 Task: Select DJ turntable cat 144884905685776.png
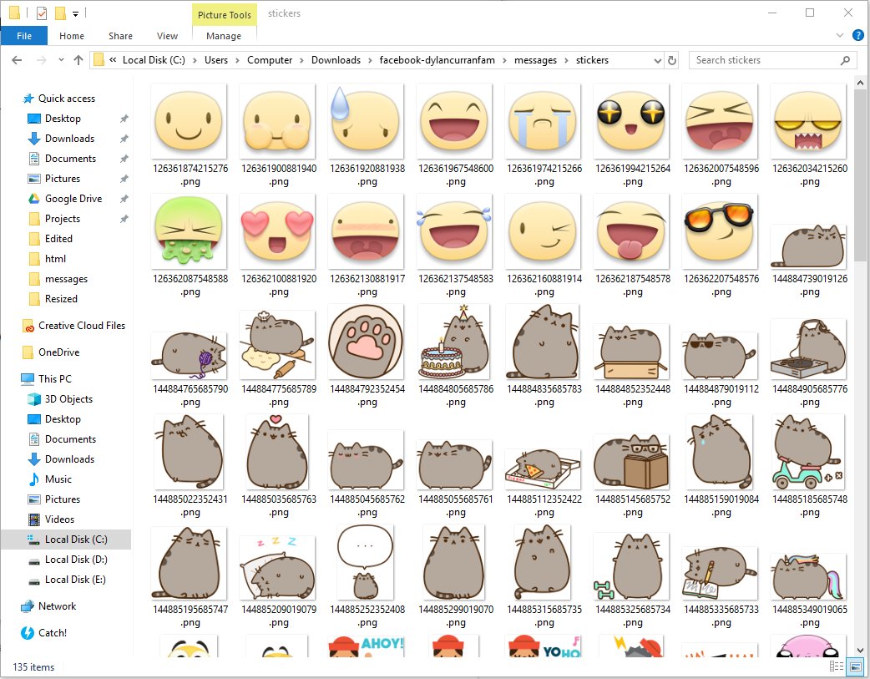click(x=808, y=348)
